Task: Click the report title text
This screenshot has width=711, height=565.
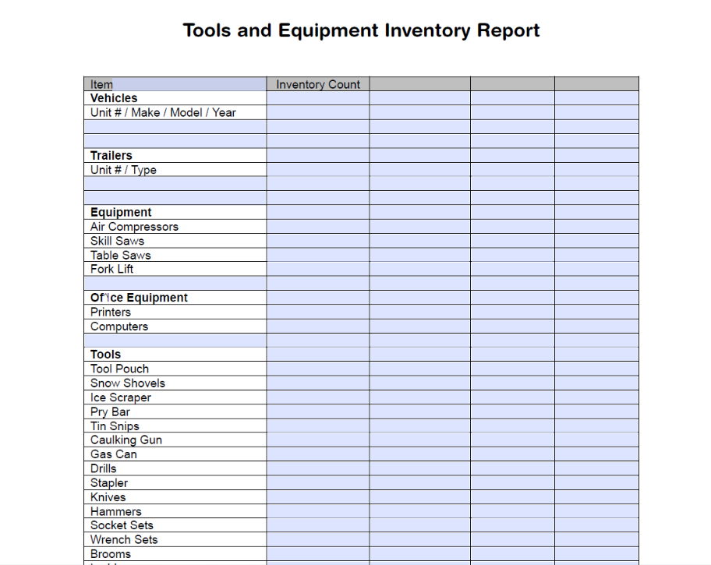Action: coord(360,30)
